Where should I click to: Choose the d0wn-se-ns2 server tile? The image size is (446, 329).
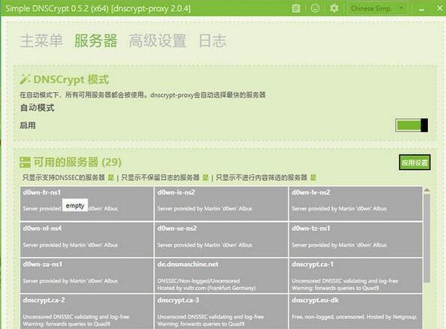(x=221, y=240)
